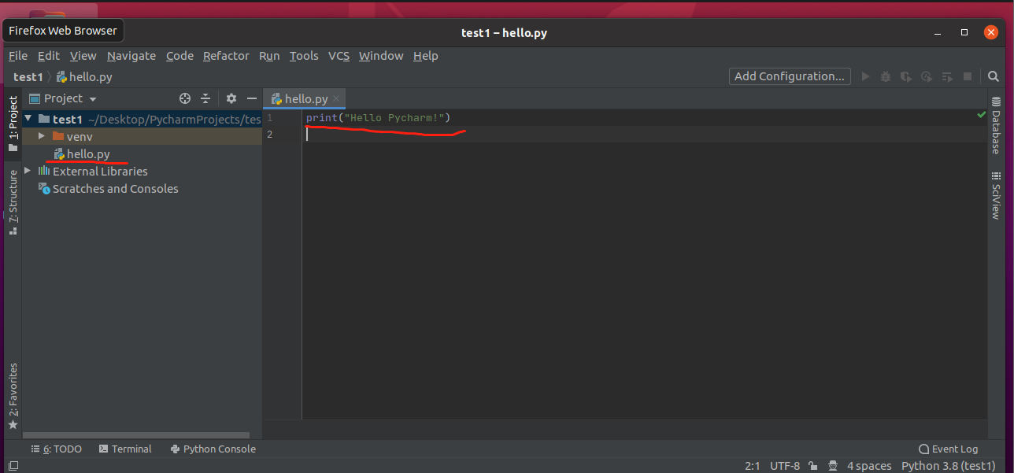
Task: Hide the Project panel with minus icon
Action: point(252,98)
